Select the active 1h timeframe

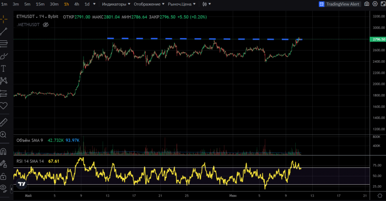coord(66,4)
